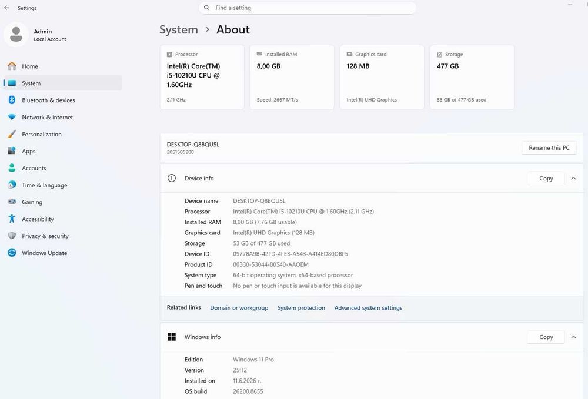Image resolution: width=588 pixels, height=399 pixels.
Task: Click the Privacy & security shield icon
Action: pyautogui.click(x=12, y=236)
